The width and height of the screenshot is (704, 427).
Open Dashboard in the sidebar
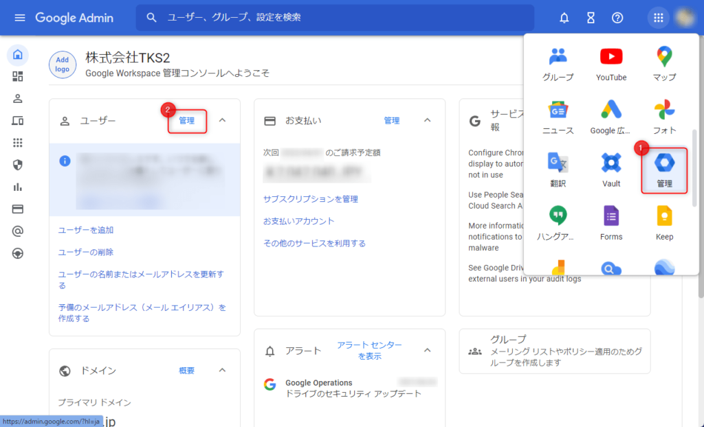(x=18, y=77)
